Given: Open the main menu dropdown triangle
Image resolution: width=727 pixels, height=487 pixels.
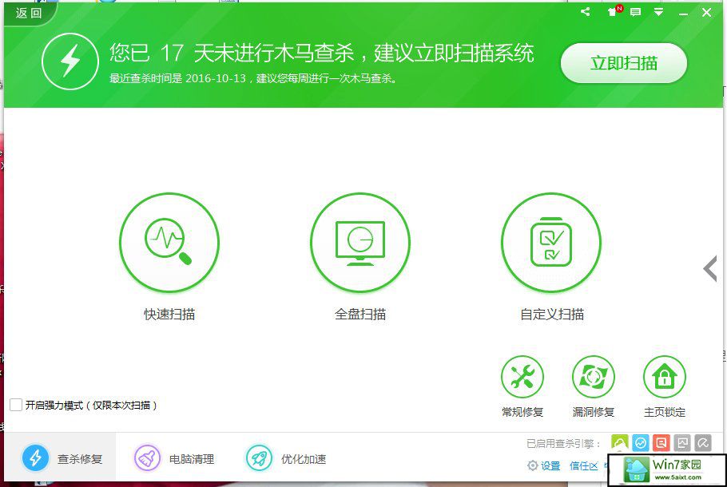Looking at the screenshot, I should [x=658, y=12].
